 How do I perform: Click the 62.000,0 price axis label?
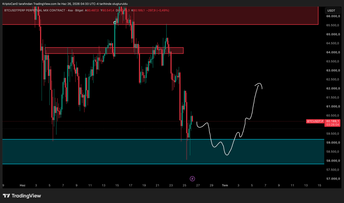coord(333,88)
